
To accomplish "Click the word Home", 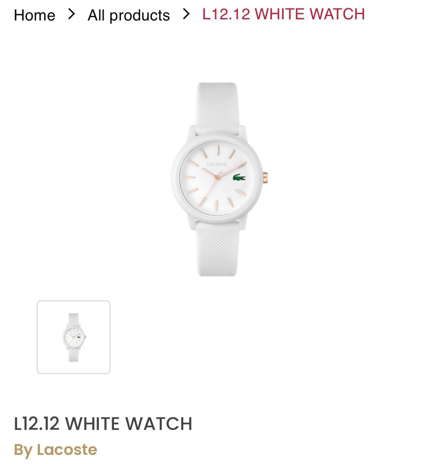I will [x=34, y=15].
